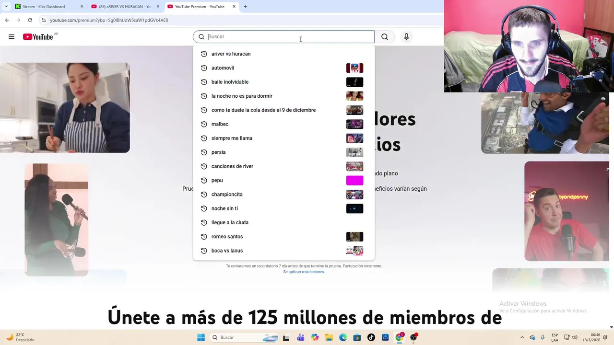Open the ESP LAA language switcher
The image size is (614, 345).
click(x=555, y=337)
